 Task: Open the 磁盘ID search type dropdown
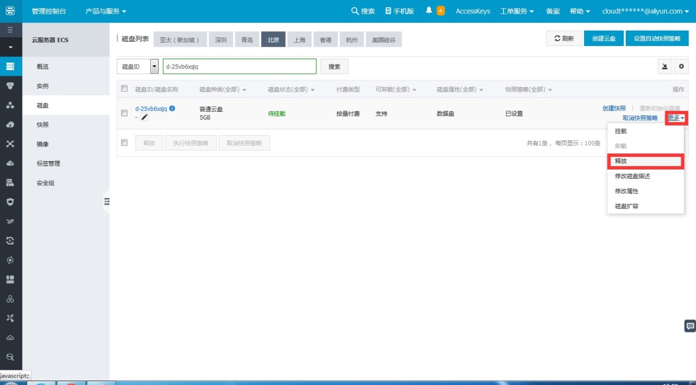(154, 66)
